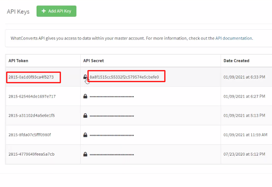Click date 01/09/2021 at 6:27 PM
This screenshot has width=272, height=187.
[244, 96]
